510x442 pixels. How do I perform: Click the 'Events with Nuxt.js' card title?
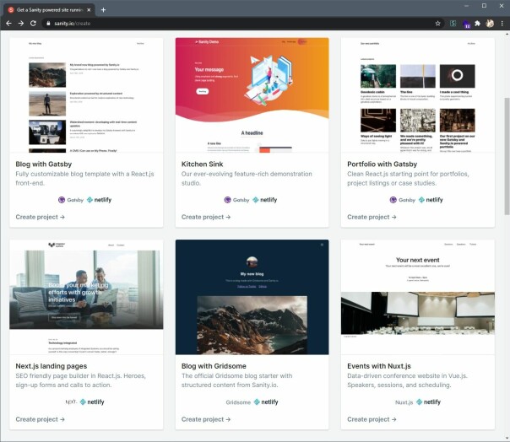(379, 366)
